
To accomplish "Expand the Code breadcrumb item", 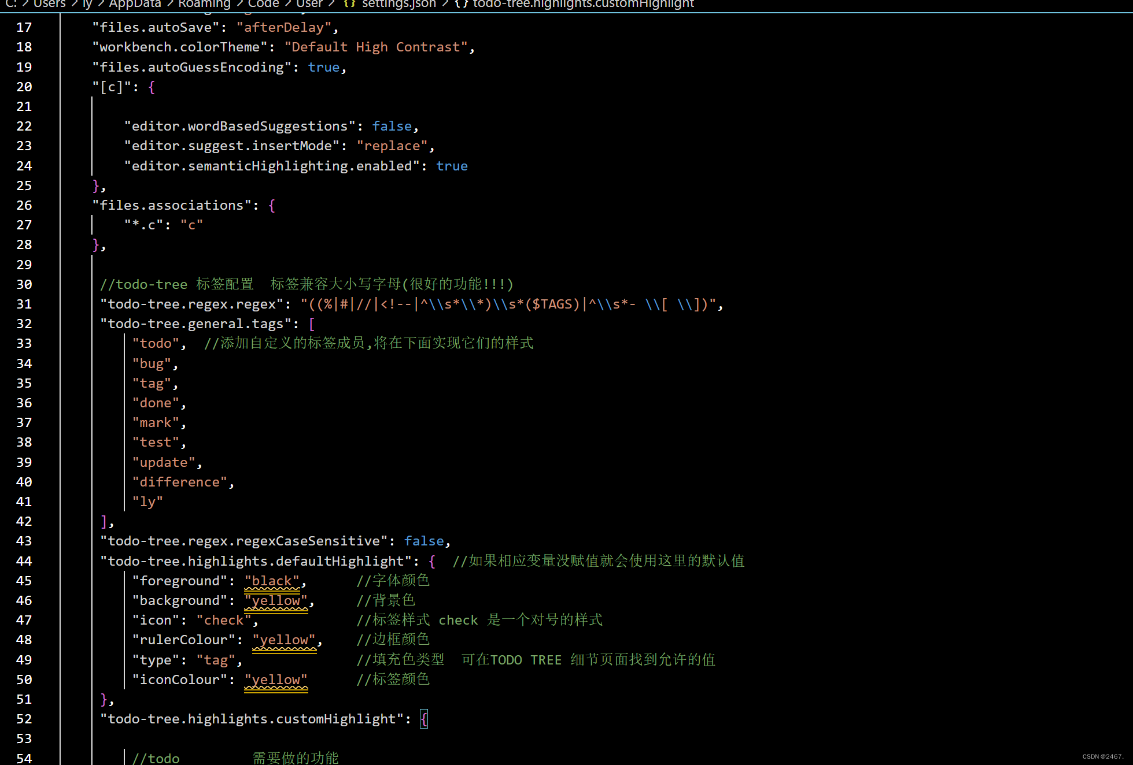I will pos(263,5).
